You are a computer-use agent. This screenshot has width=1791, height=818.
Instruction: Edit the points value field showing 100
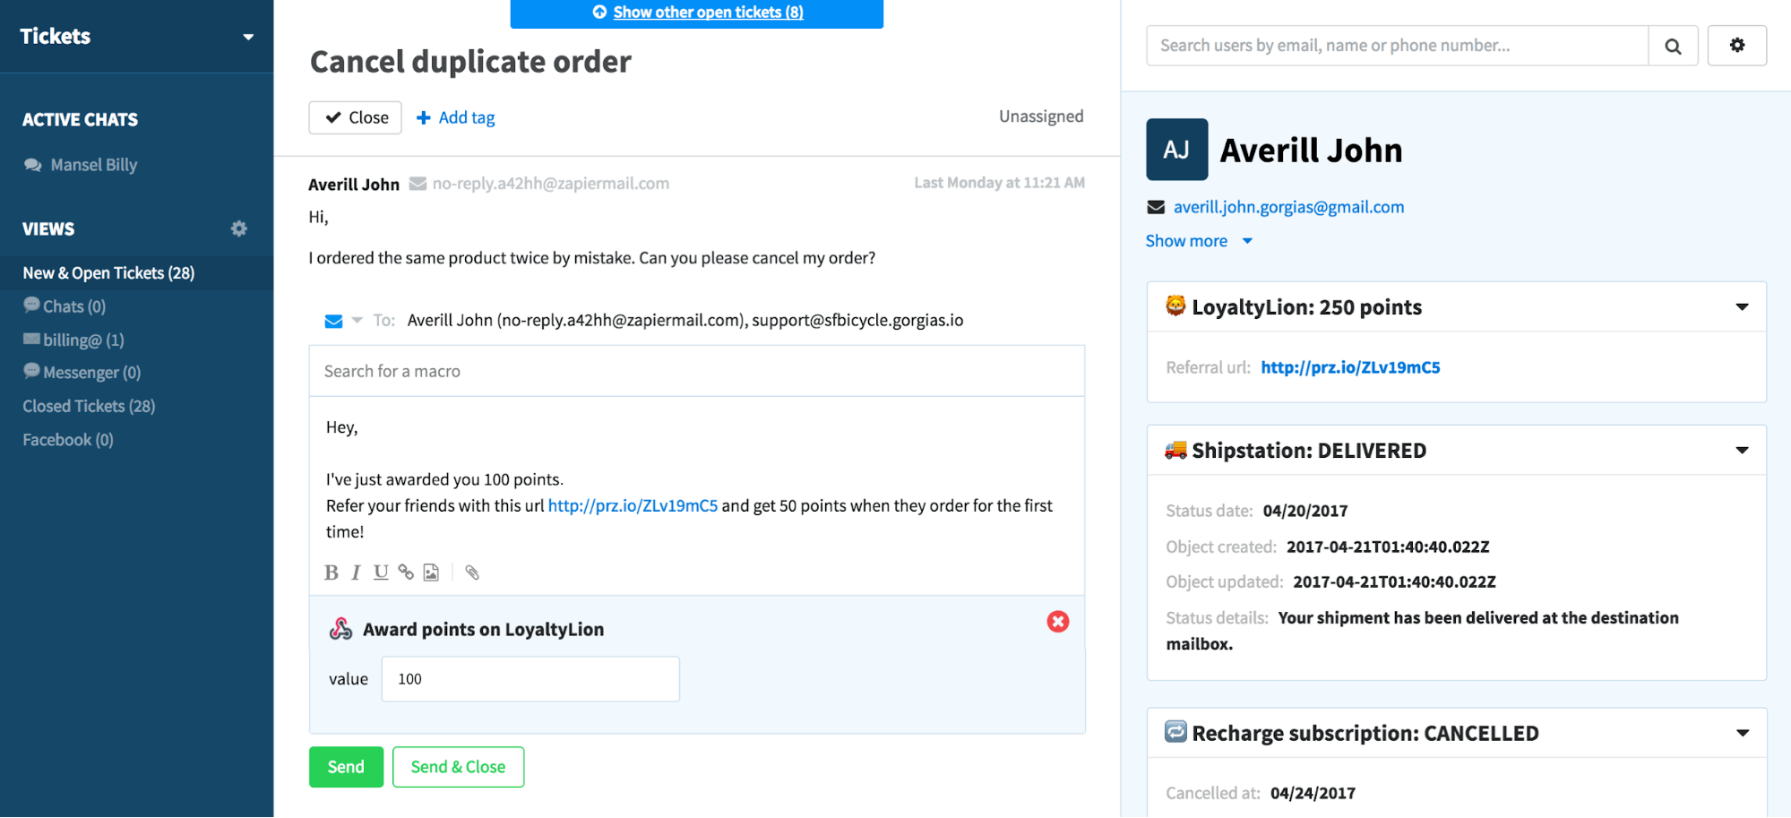coord(530,678)
